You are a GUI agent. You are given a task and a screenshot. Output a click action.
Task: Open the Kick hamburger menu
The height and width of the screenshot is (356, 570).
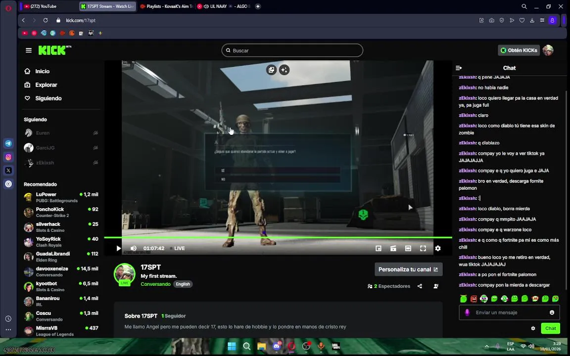point(29,50)
